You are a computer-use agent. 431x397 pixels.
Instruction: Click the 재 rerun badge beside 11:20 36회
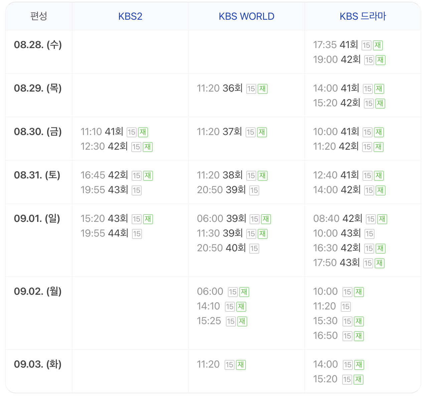click(x=263, y=89)
